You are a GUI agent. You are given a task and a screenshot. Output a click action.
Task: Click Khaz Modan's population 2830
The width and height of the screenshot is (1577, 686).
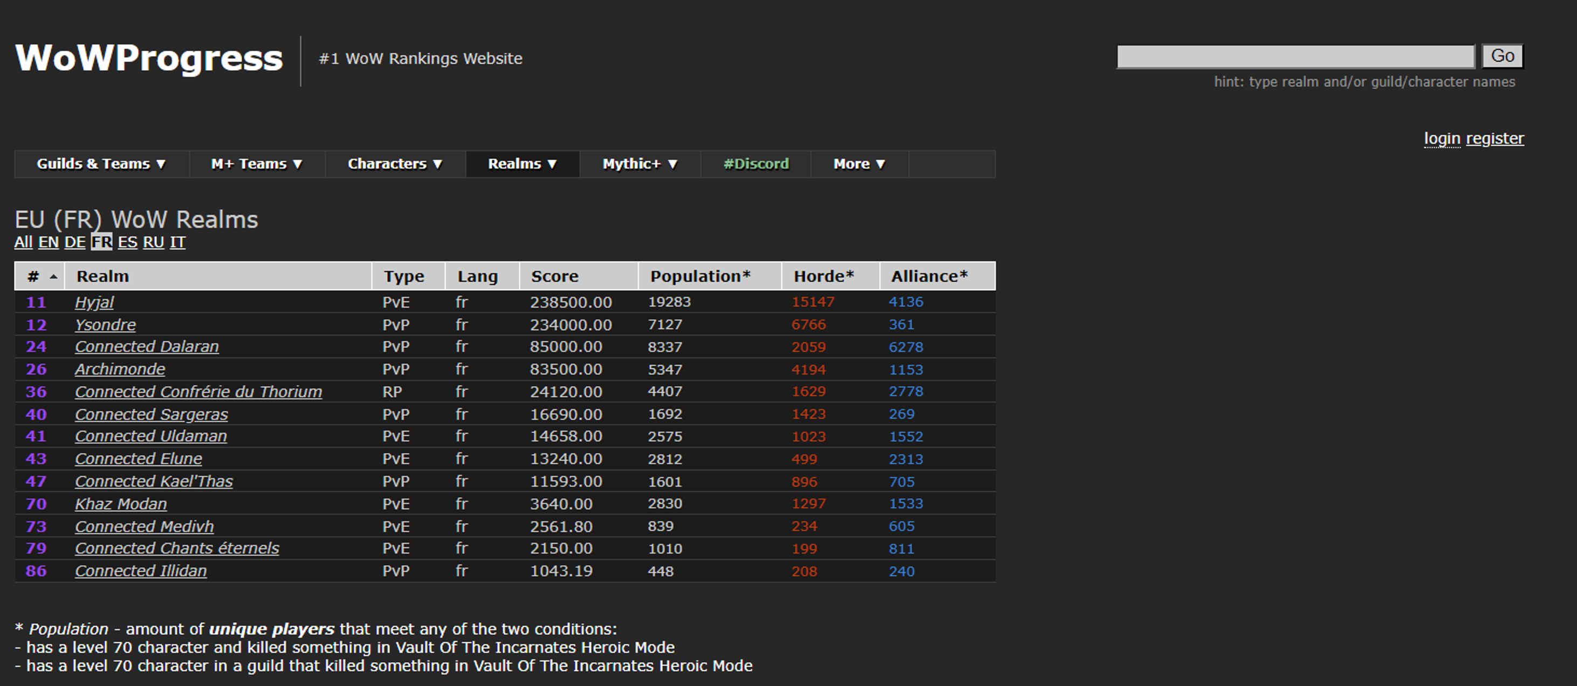(x=665, y=504)
